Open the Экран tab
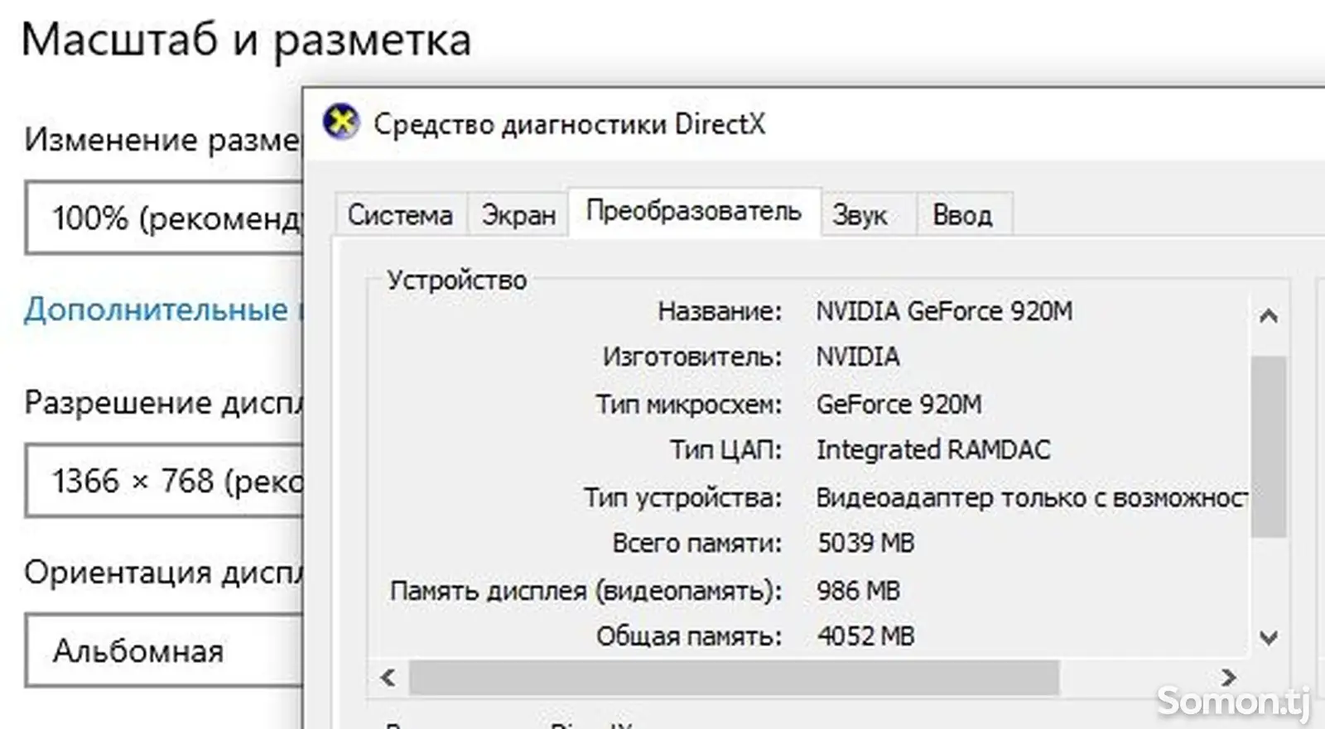Screen dimensions: 1325x729 point(518,215)
